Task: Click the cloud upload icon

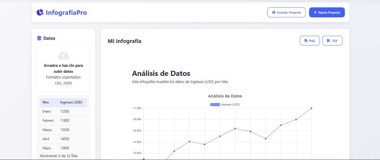Action: pyautogui.click(x=63, y=56)
